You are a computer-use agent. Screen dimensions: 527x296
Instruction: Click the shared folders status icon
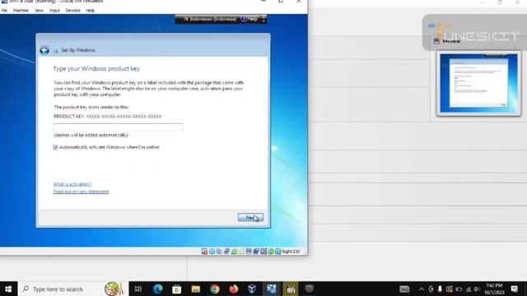[241, 252]
